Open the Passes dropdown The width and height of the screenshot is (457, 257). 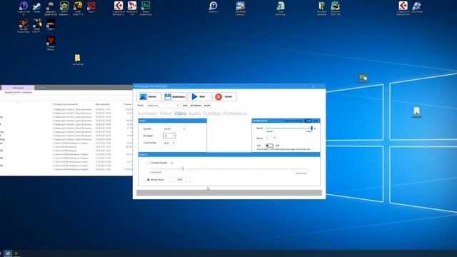(x=271, y=138)
